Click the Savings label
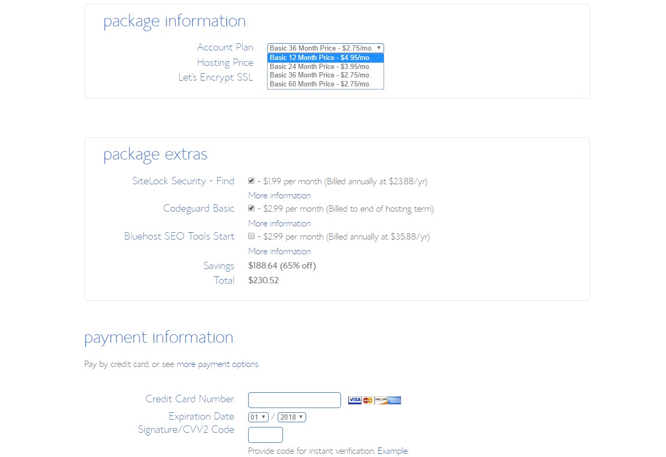Screen dimensions: 666x457 219,265
